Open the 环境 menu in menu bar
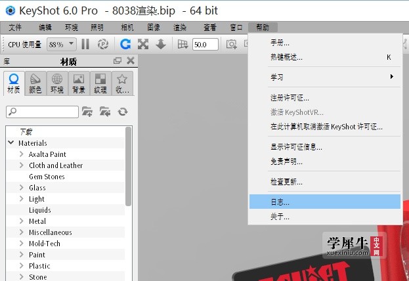 72,28
